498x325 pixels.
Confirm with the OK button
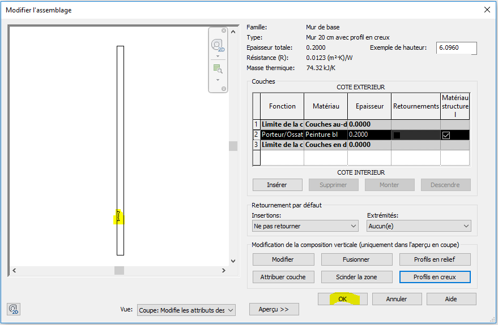pyautogui.click(x=343, y=299)
